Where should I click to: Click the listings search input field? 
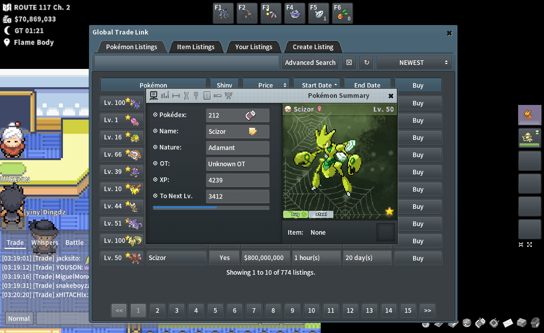point(187,63)
